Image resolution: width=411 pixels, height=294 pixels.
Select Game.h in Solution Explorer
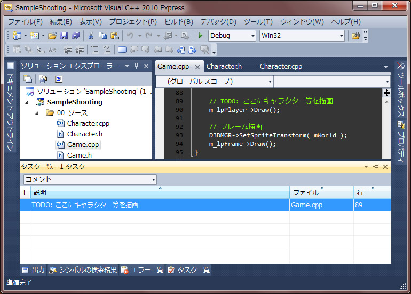(80, 156)
